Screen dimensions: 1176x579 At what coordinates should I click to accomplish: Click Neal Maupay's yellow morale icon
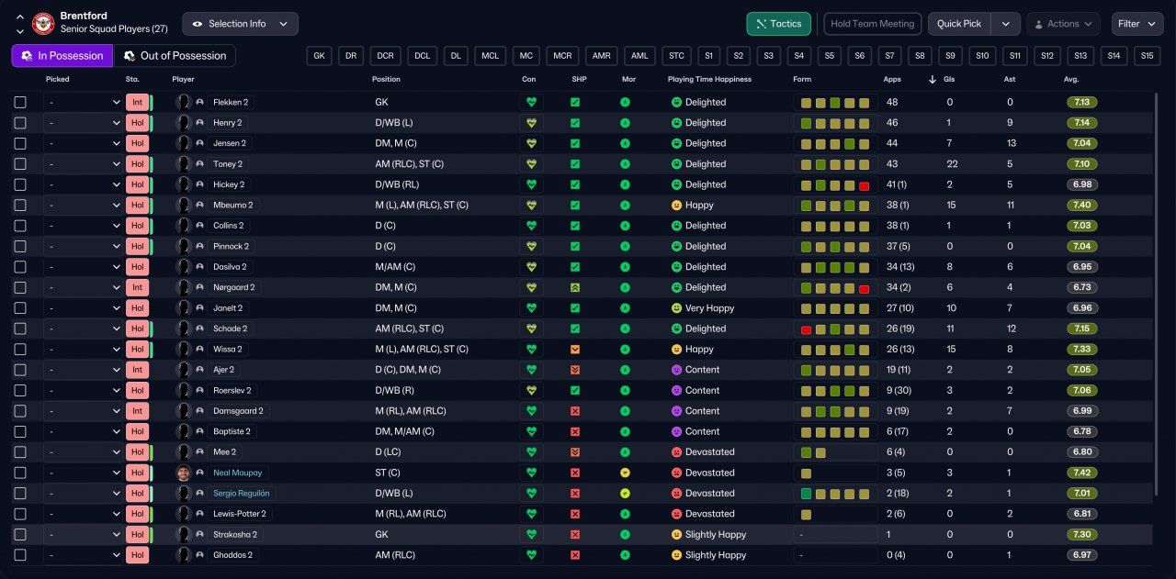click(625, 473)
